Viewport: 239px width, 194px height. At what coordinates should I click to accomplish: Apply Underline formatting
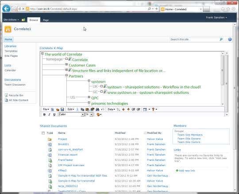pos(54,114)
